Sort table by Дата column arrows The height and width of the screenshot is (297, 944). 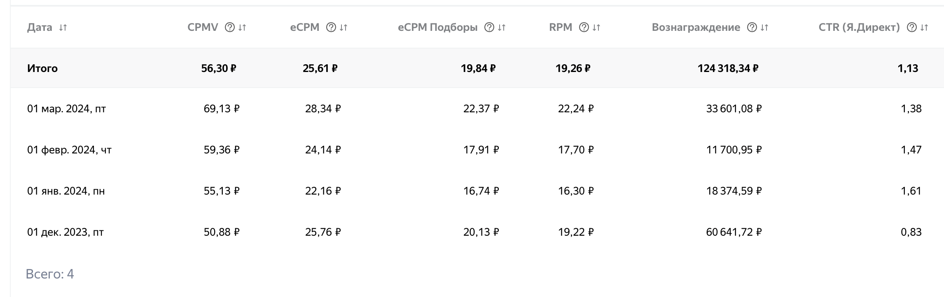(63, 28)
